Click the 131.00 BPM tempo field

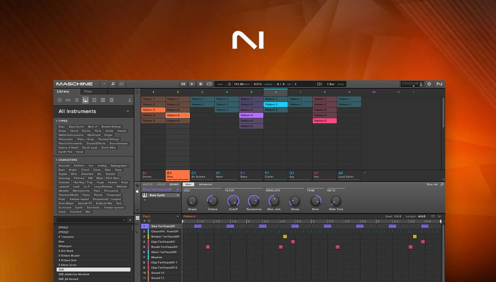[x=241, y=84]
